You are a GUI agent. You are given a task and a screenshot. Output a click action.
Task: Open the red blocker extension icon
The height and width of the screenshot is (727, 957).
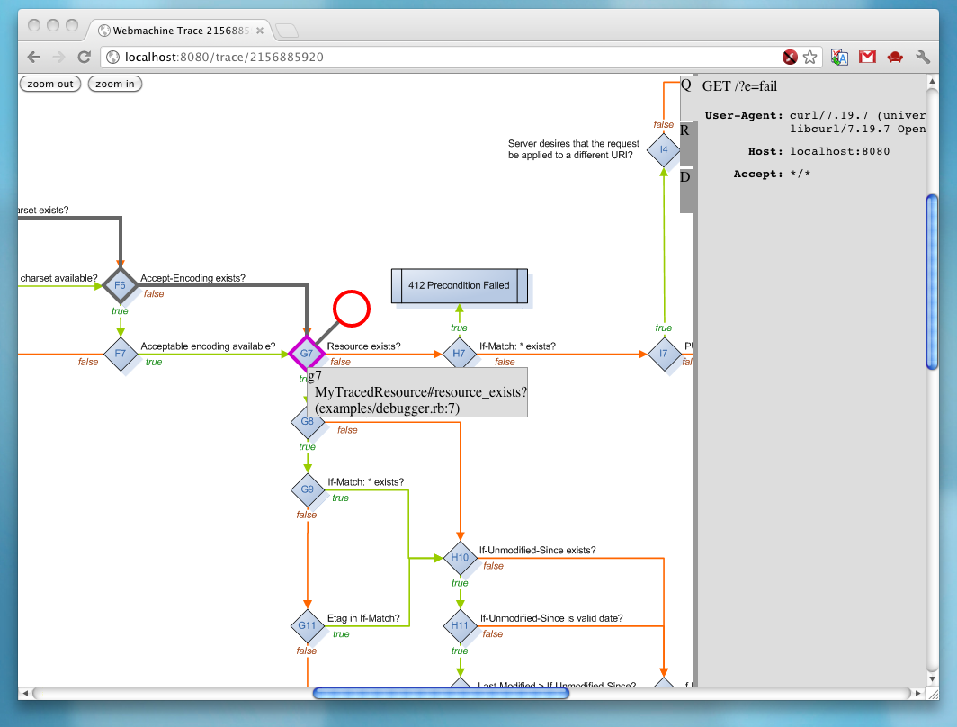[x=790, y=58]
